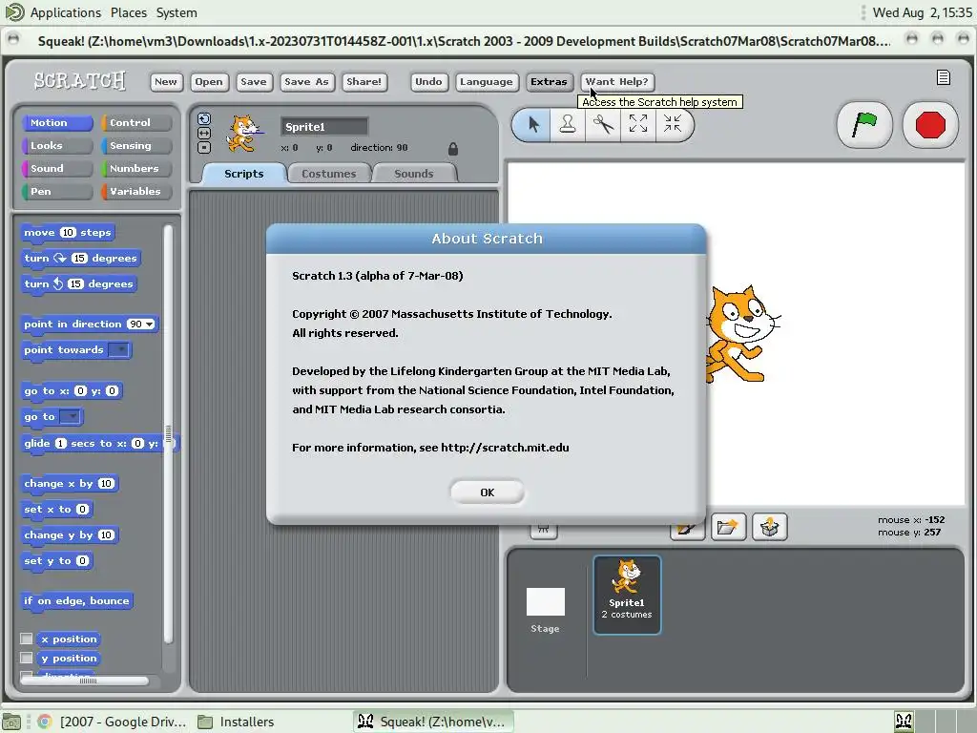Screen dimensions: 977x733
Task: Click the if on edge, bounce block
Action: click(76, 601)
